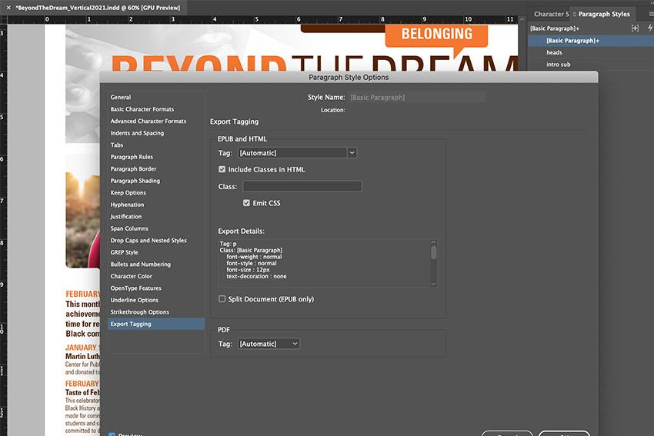Open Drop Caps and Nested Styles section
Viewport: 654px width, 436px height.
(x=148, y=241)
